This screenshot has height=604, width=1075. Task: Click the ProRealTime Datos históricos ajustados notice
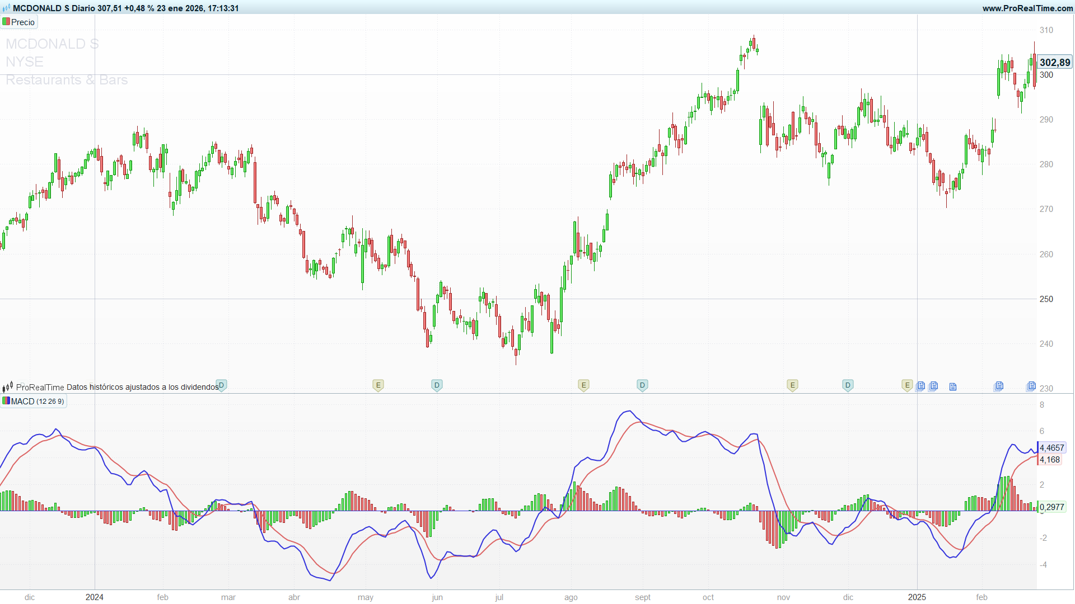coord(118,387)
